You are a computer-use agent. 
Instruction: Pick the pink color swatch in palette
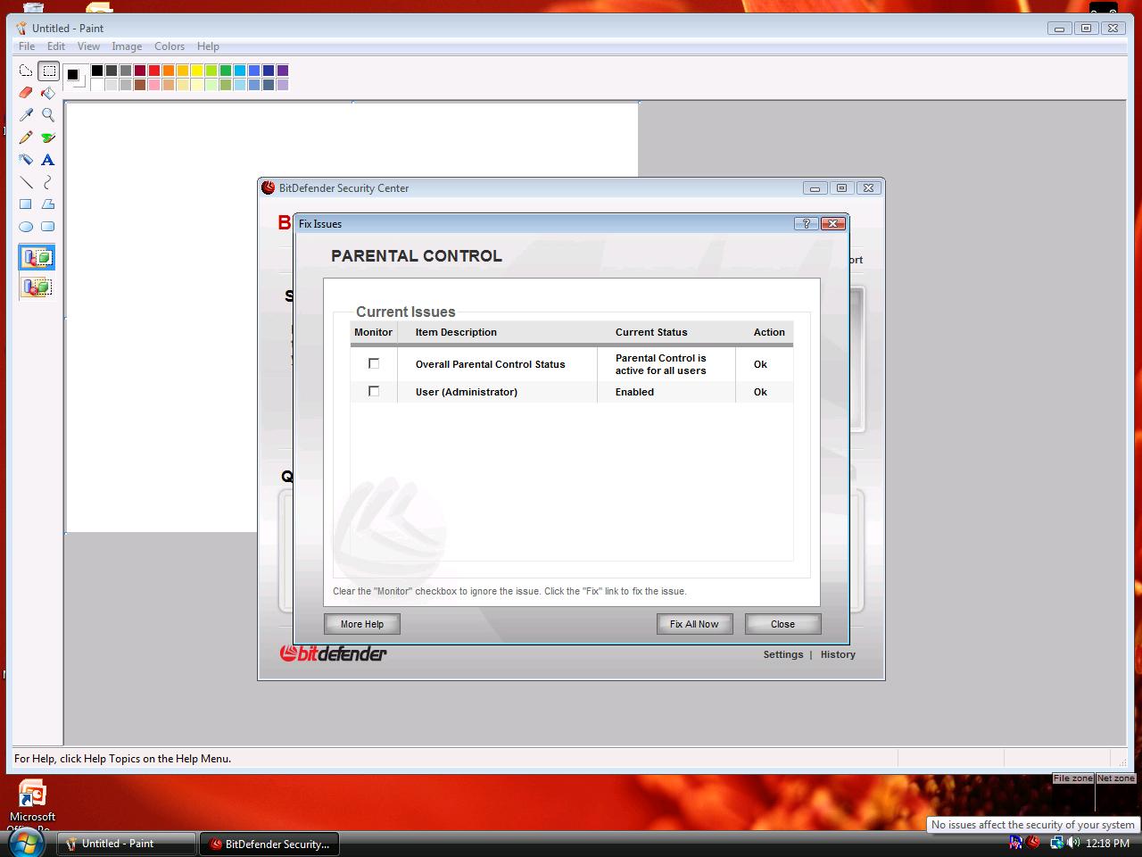coord(154,85)
